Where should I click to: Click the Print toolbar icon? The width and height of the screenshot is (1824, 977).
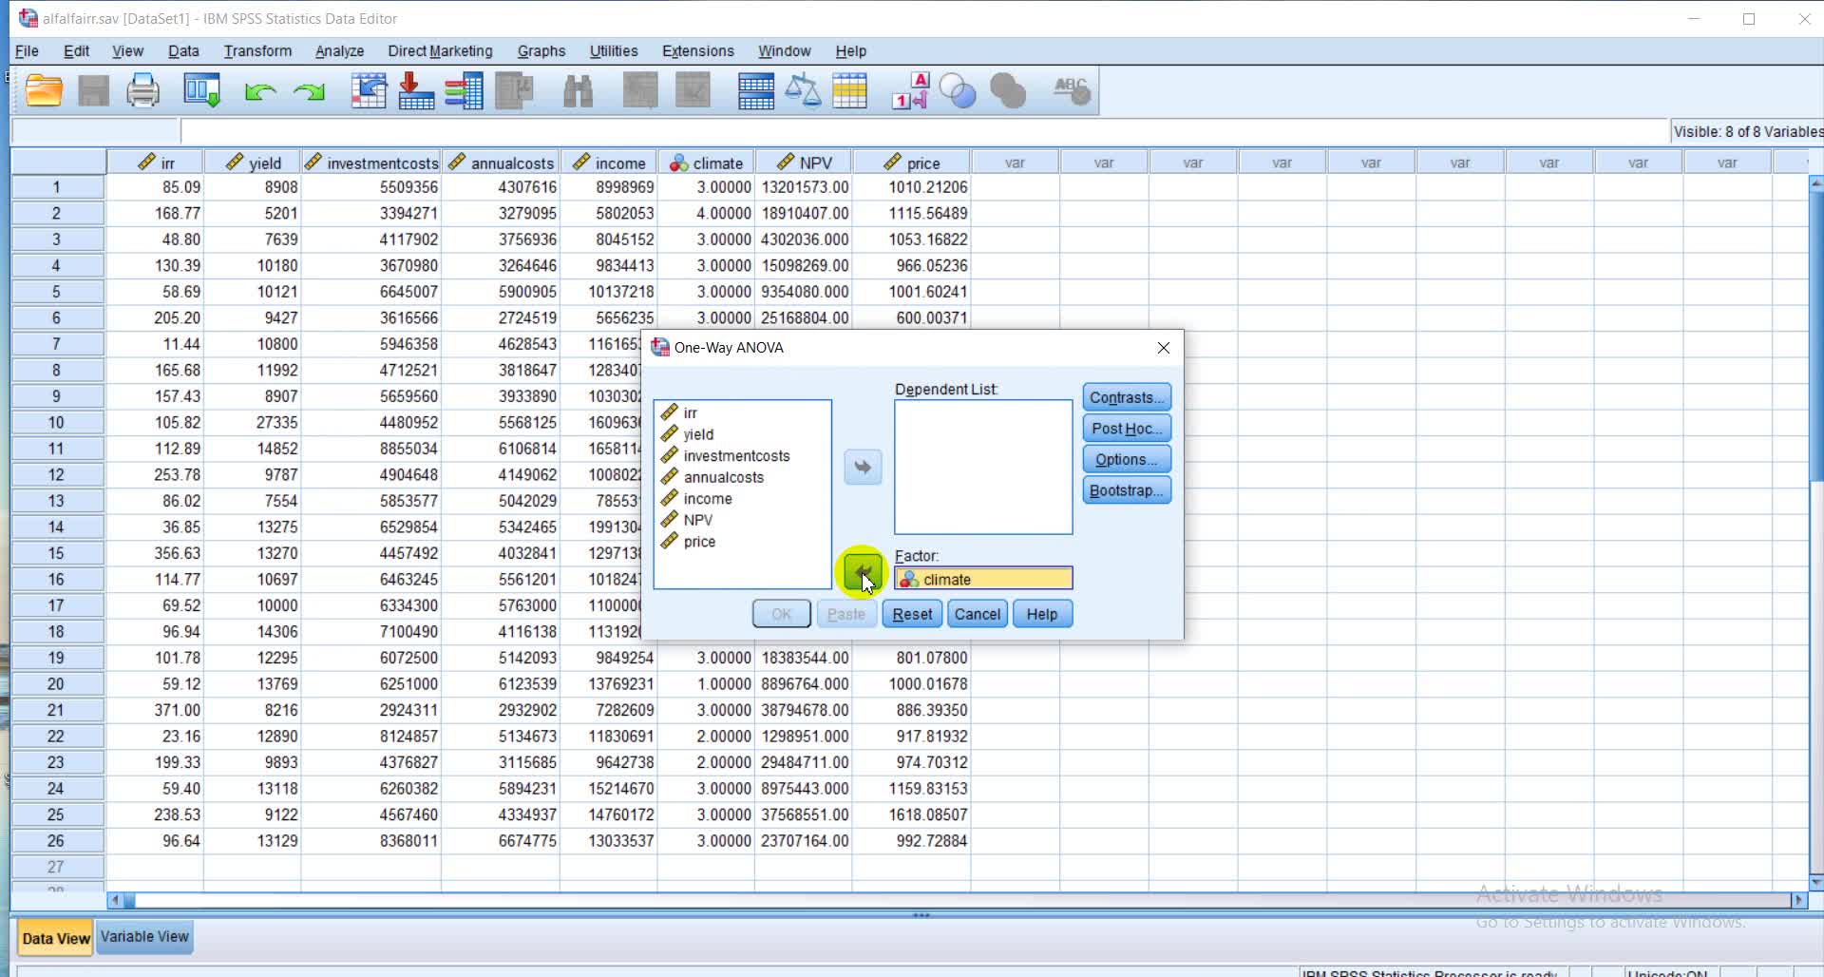point(142,91)
